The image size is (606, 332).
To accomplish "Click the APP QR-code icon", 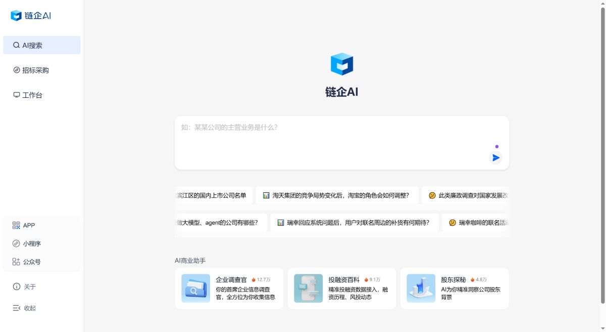I will [16, 225].
